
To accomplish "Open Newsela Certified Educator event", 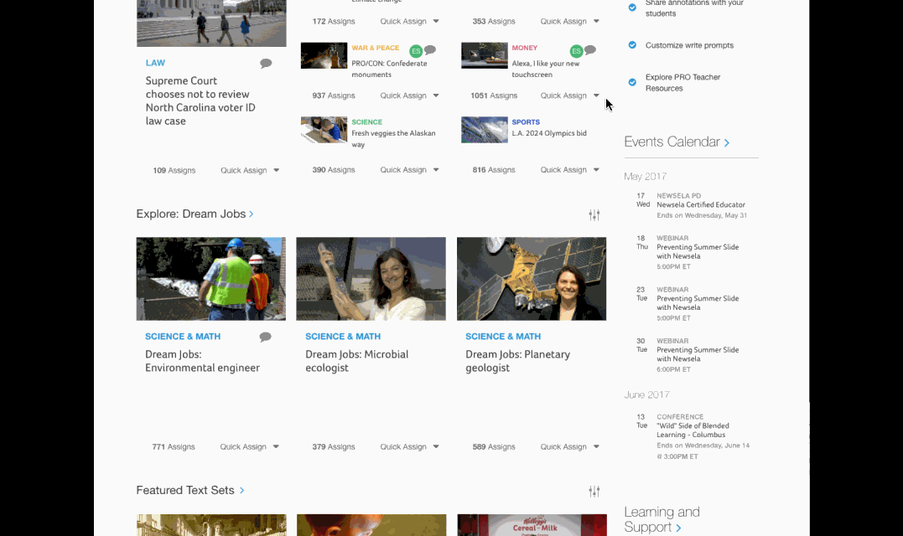I will (700, 204).
